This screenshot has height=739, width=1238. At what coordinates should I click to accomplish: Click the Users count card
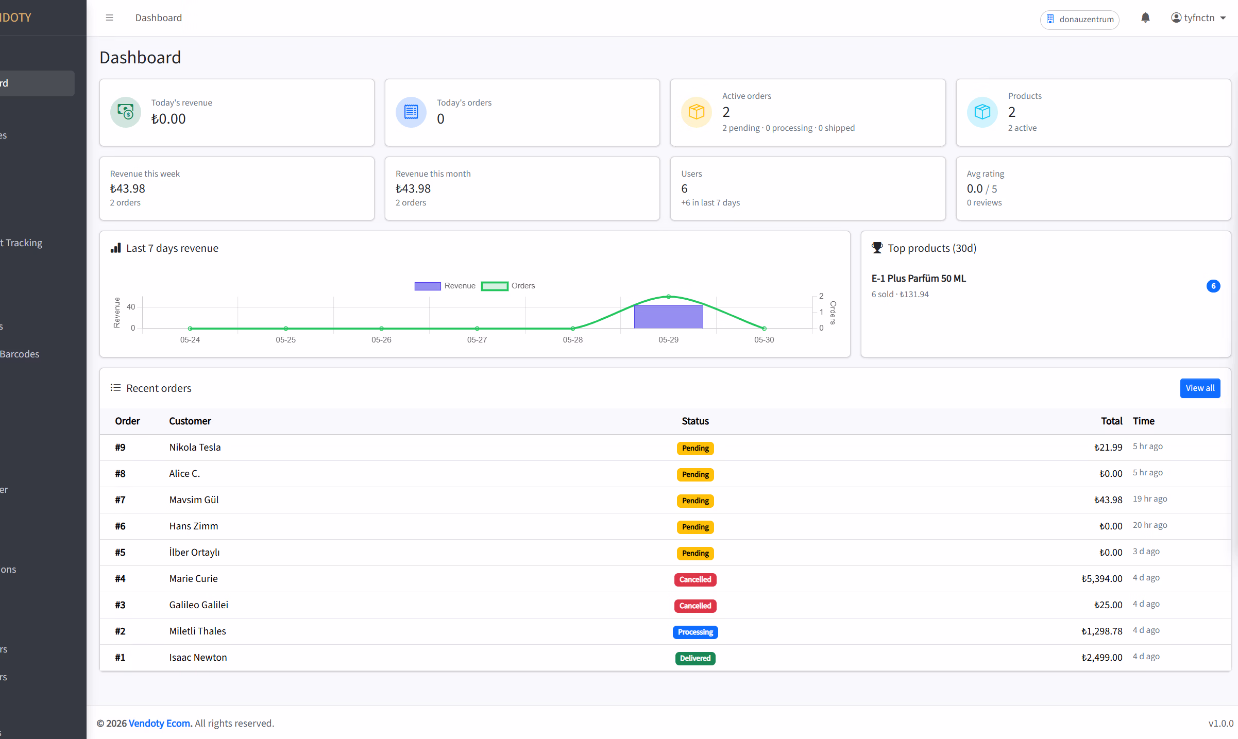(807, 188)
